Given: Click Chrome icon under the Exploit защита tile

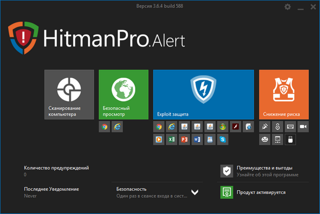Looking at the screenshot, I should (159, 127).
